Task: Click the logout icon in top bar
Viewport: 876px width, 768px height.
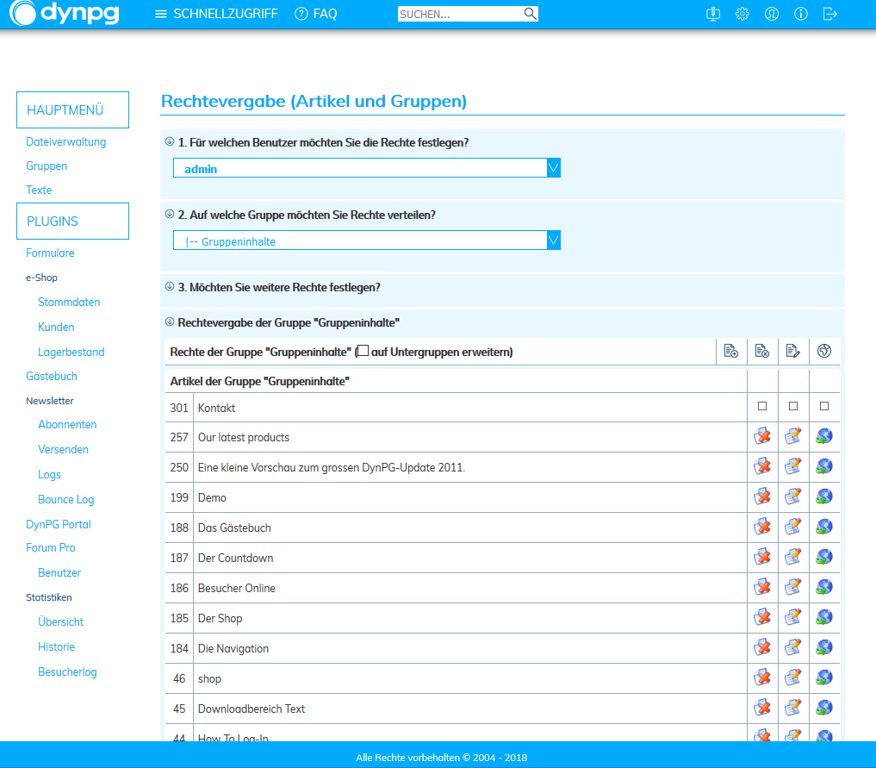Action: coord(829,14)
